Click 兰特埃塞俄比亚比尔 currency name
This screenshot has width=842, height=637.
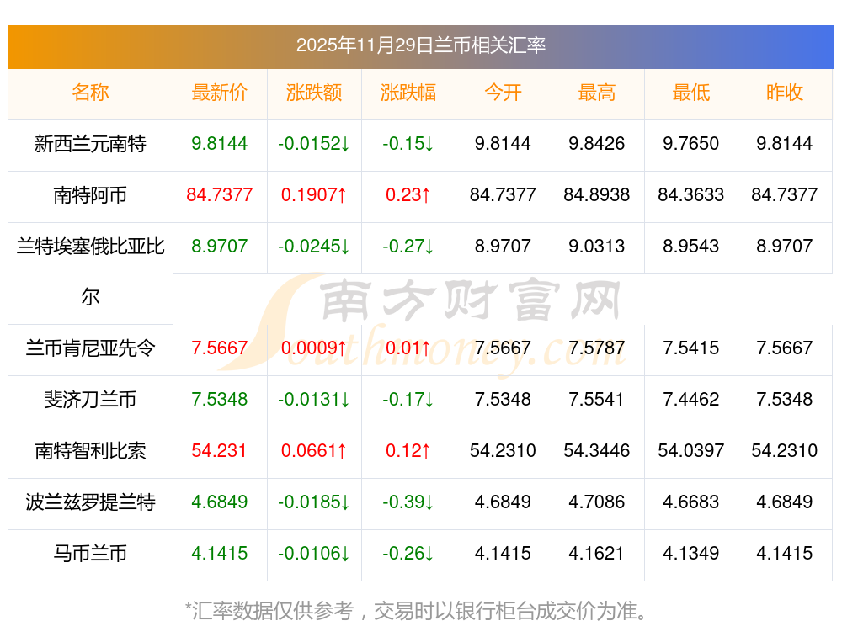(90, 247)
